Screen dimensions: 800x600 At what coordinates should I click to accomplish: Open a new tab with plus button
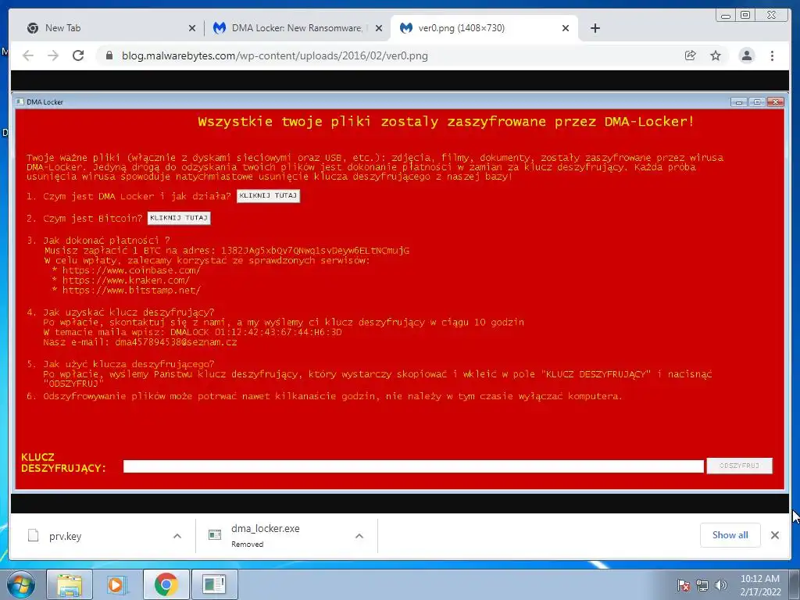coord(595,28)
